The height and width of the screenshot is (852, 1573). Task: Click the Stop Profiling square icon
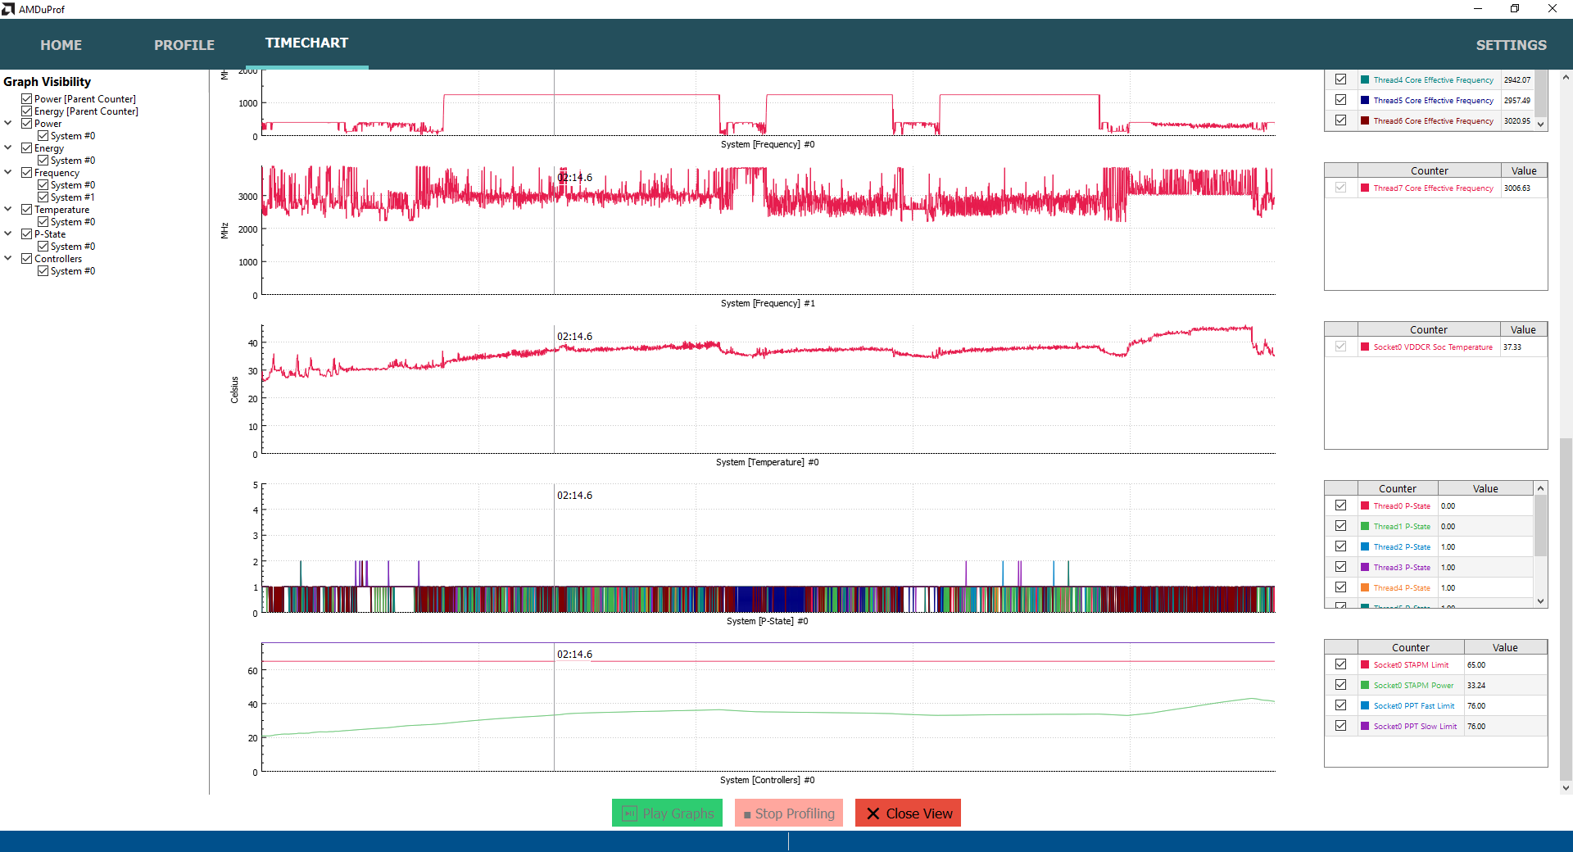tap(747, 815)
